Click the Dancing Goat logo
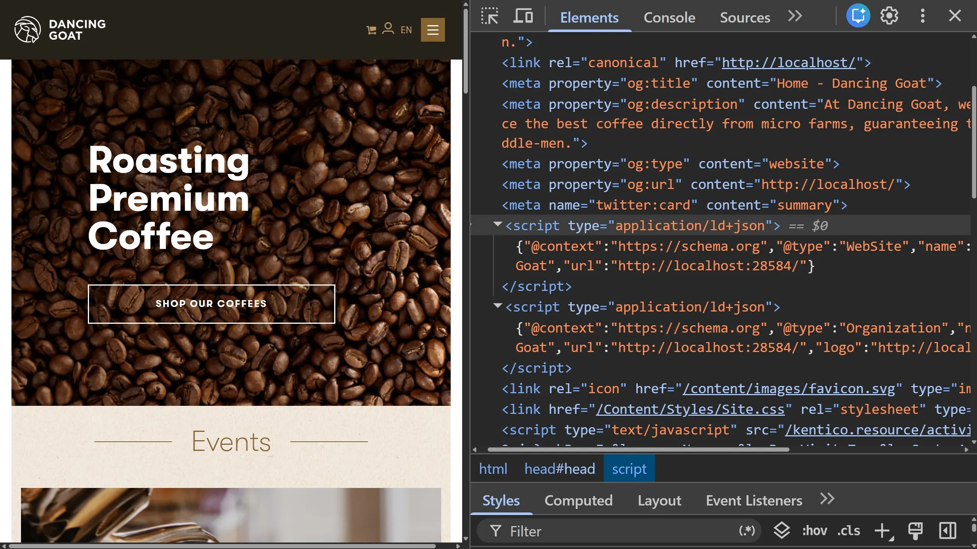The image size is (977, 549). pos(60,29)
